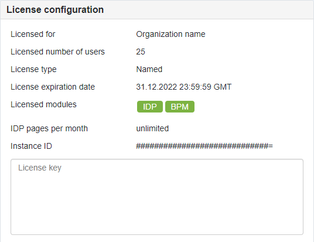Click the Licensed number of users label
Image resolution: width=314 pixels, height=242 pixels.
tap(57, 52)
